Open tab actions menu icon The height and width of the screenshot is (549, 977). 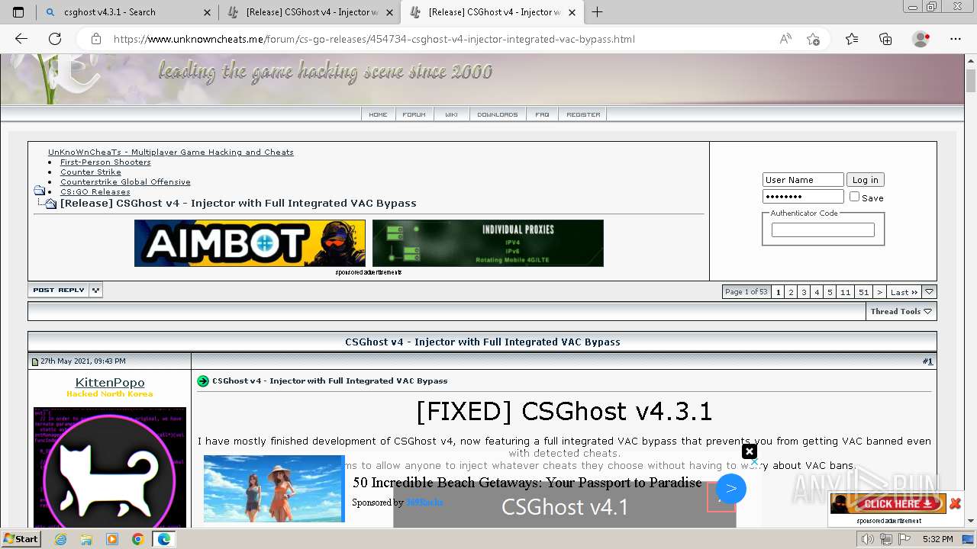pyautogui.click(x=18, y=12)
